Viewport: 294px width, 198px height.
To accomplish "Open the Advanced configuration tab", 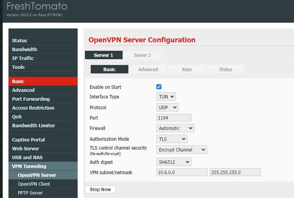I will (148, 70).
